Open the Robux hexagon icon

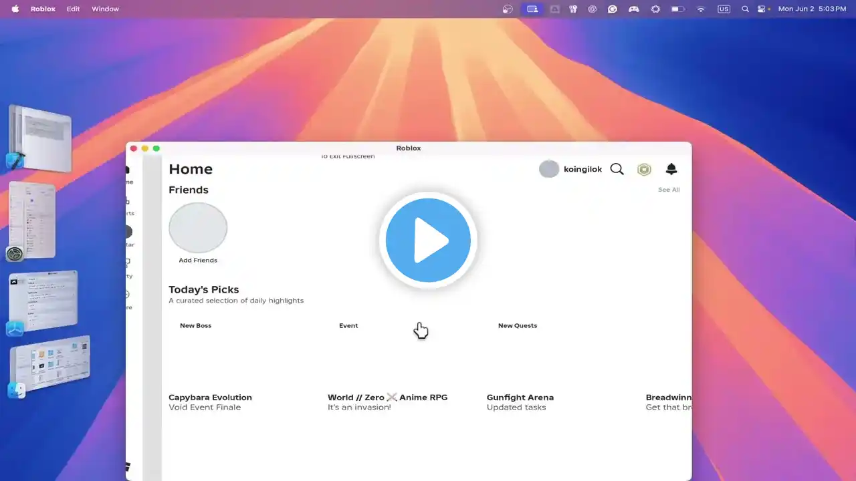pos(644,169)
